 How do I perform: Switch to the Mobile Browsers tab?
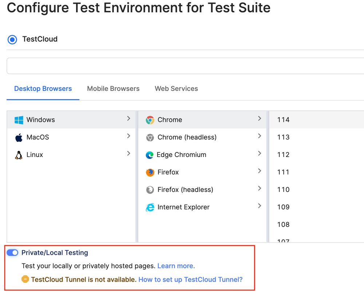click(113, 88)
